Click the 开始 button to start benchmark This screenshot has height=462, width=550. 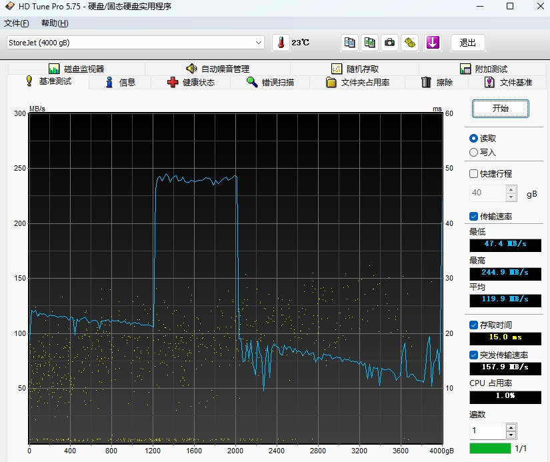click(x=500, y=109)
